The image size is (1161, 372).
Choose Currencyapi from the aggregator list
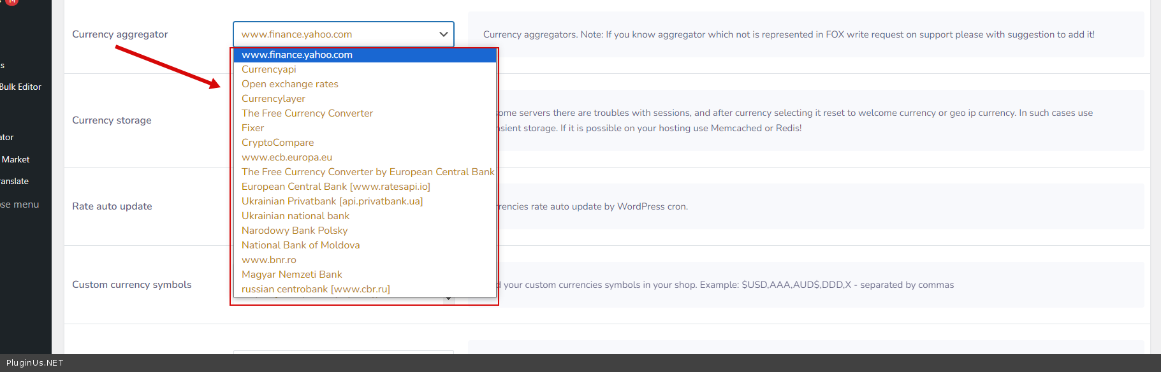click(269, 69)
